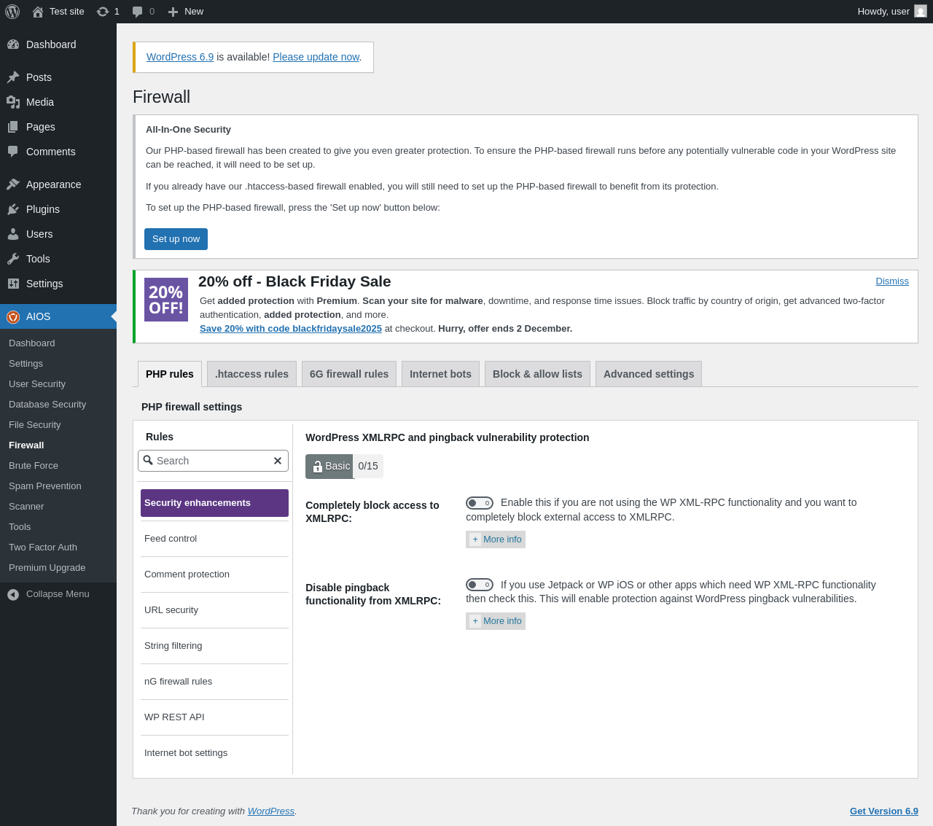Screen dimensions: 933x826
Task: Dismiss the Black Friday Sale notice
Action: (x=892, y=281)
